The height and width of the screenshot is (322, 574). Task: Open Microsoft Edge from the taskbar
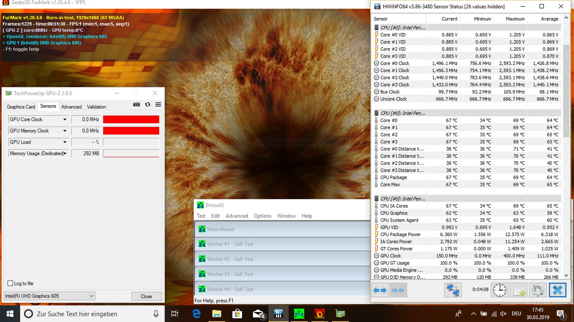[x=196, y=314]
